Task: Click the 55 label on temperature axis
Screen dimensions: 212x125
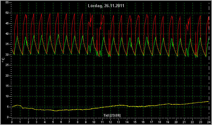Action: pyautogui.click(x=7, y=2)
